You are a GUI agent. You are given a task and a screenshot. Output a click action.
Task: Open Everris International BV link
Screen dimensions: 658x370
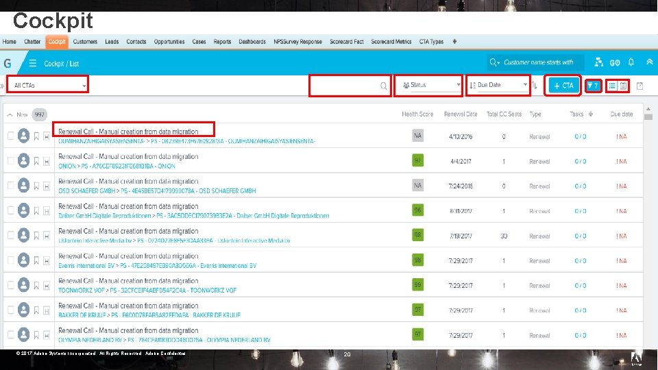click(86, 266)
